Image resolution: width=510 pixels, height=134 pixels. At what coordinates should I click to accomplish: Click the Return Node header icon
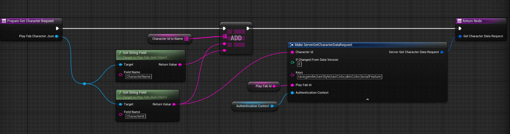459,21
